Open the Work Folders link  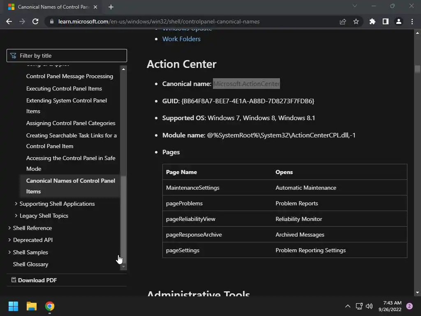(181, 39)
